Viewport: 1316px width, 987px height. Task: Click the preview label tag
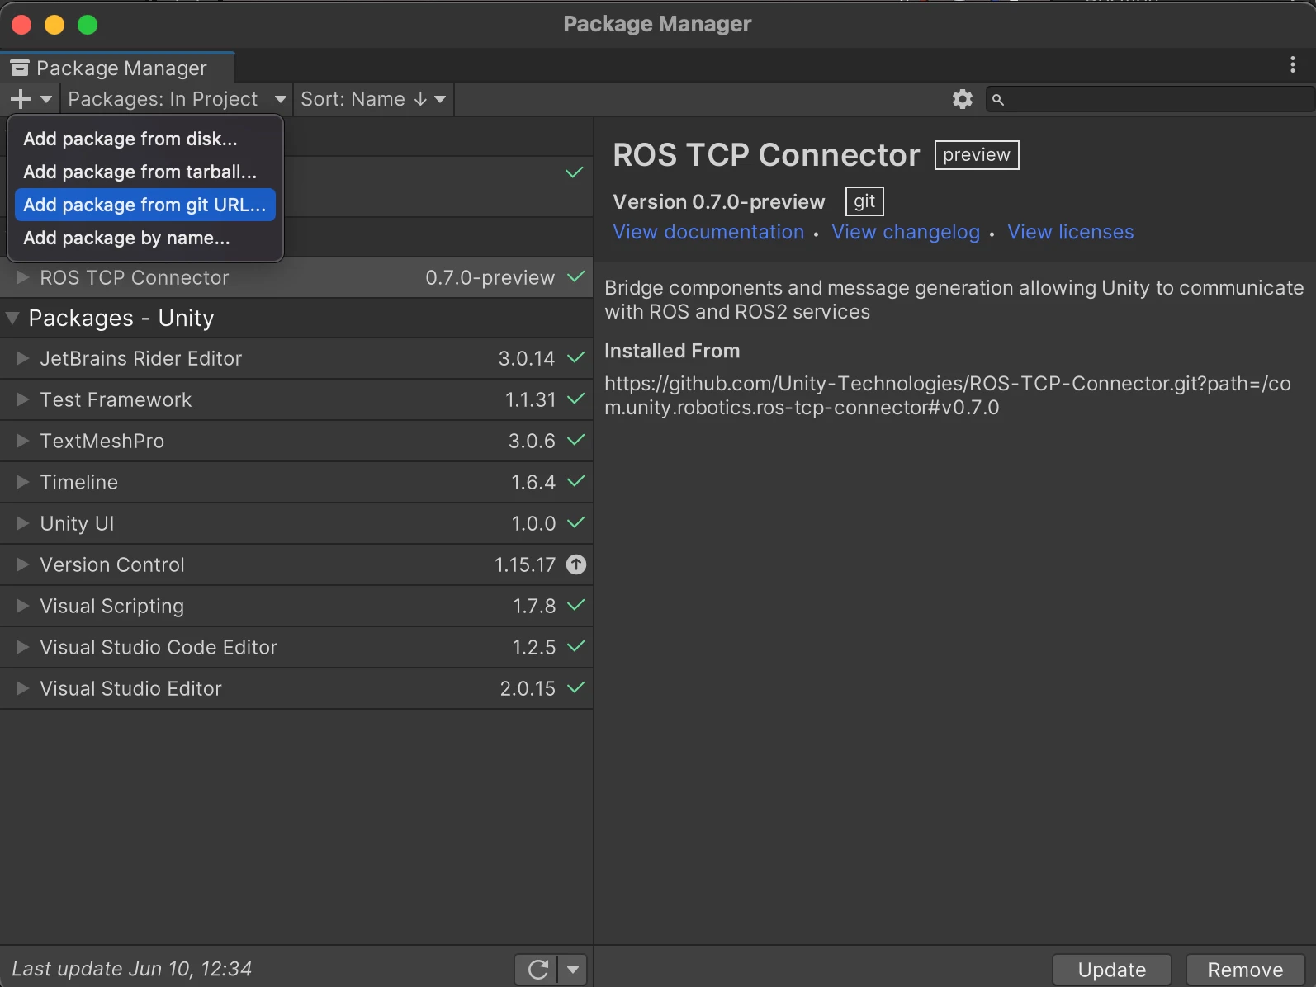tap(977, 155)
